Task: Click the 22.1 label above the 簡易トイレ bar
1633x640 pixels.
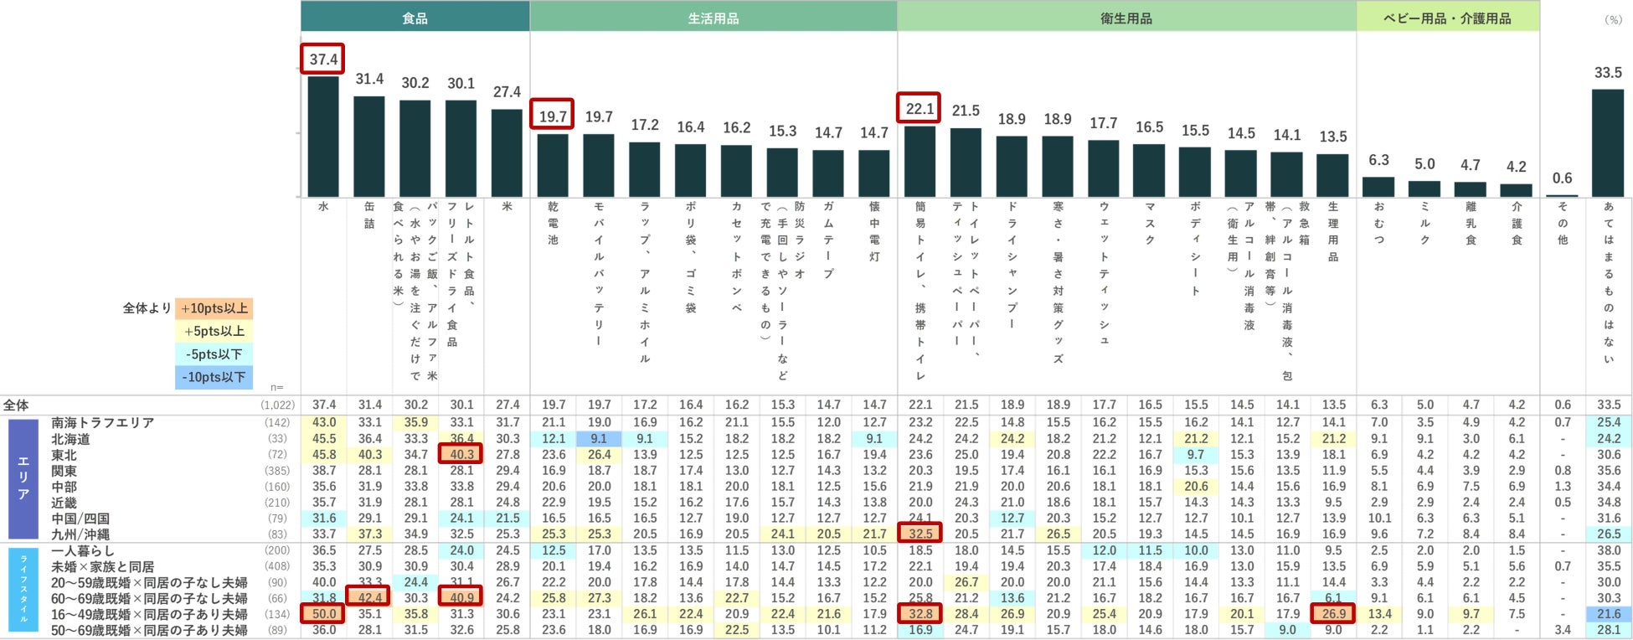Action: [920, 108]
